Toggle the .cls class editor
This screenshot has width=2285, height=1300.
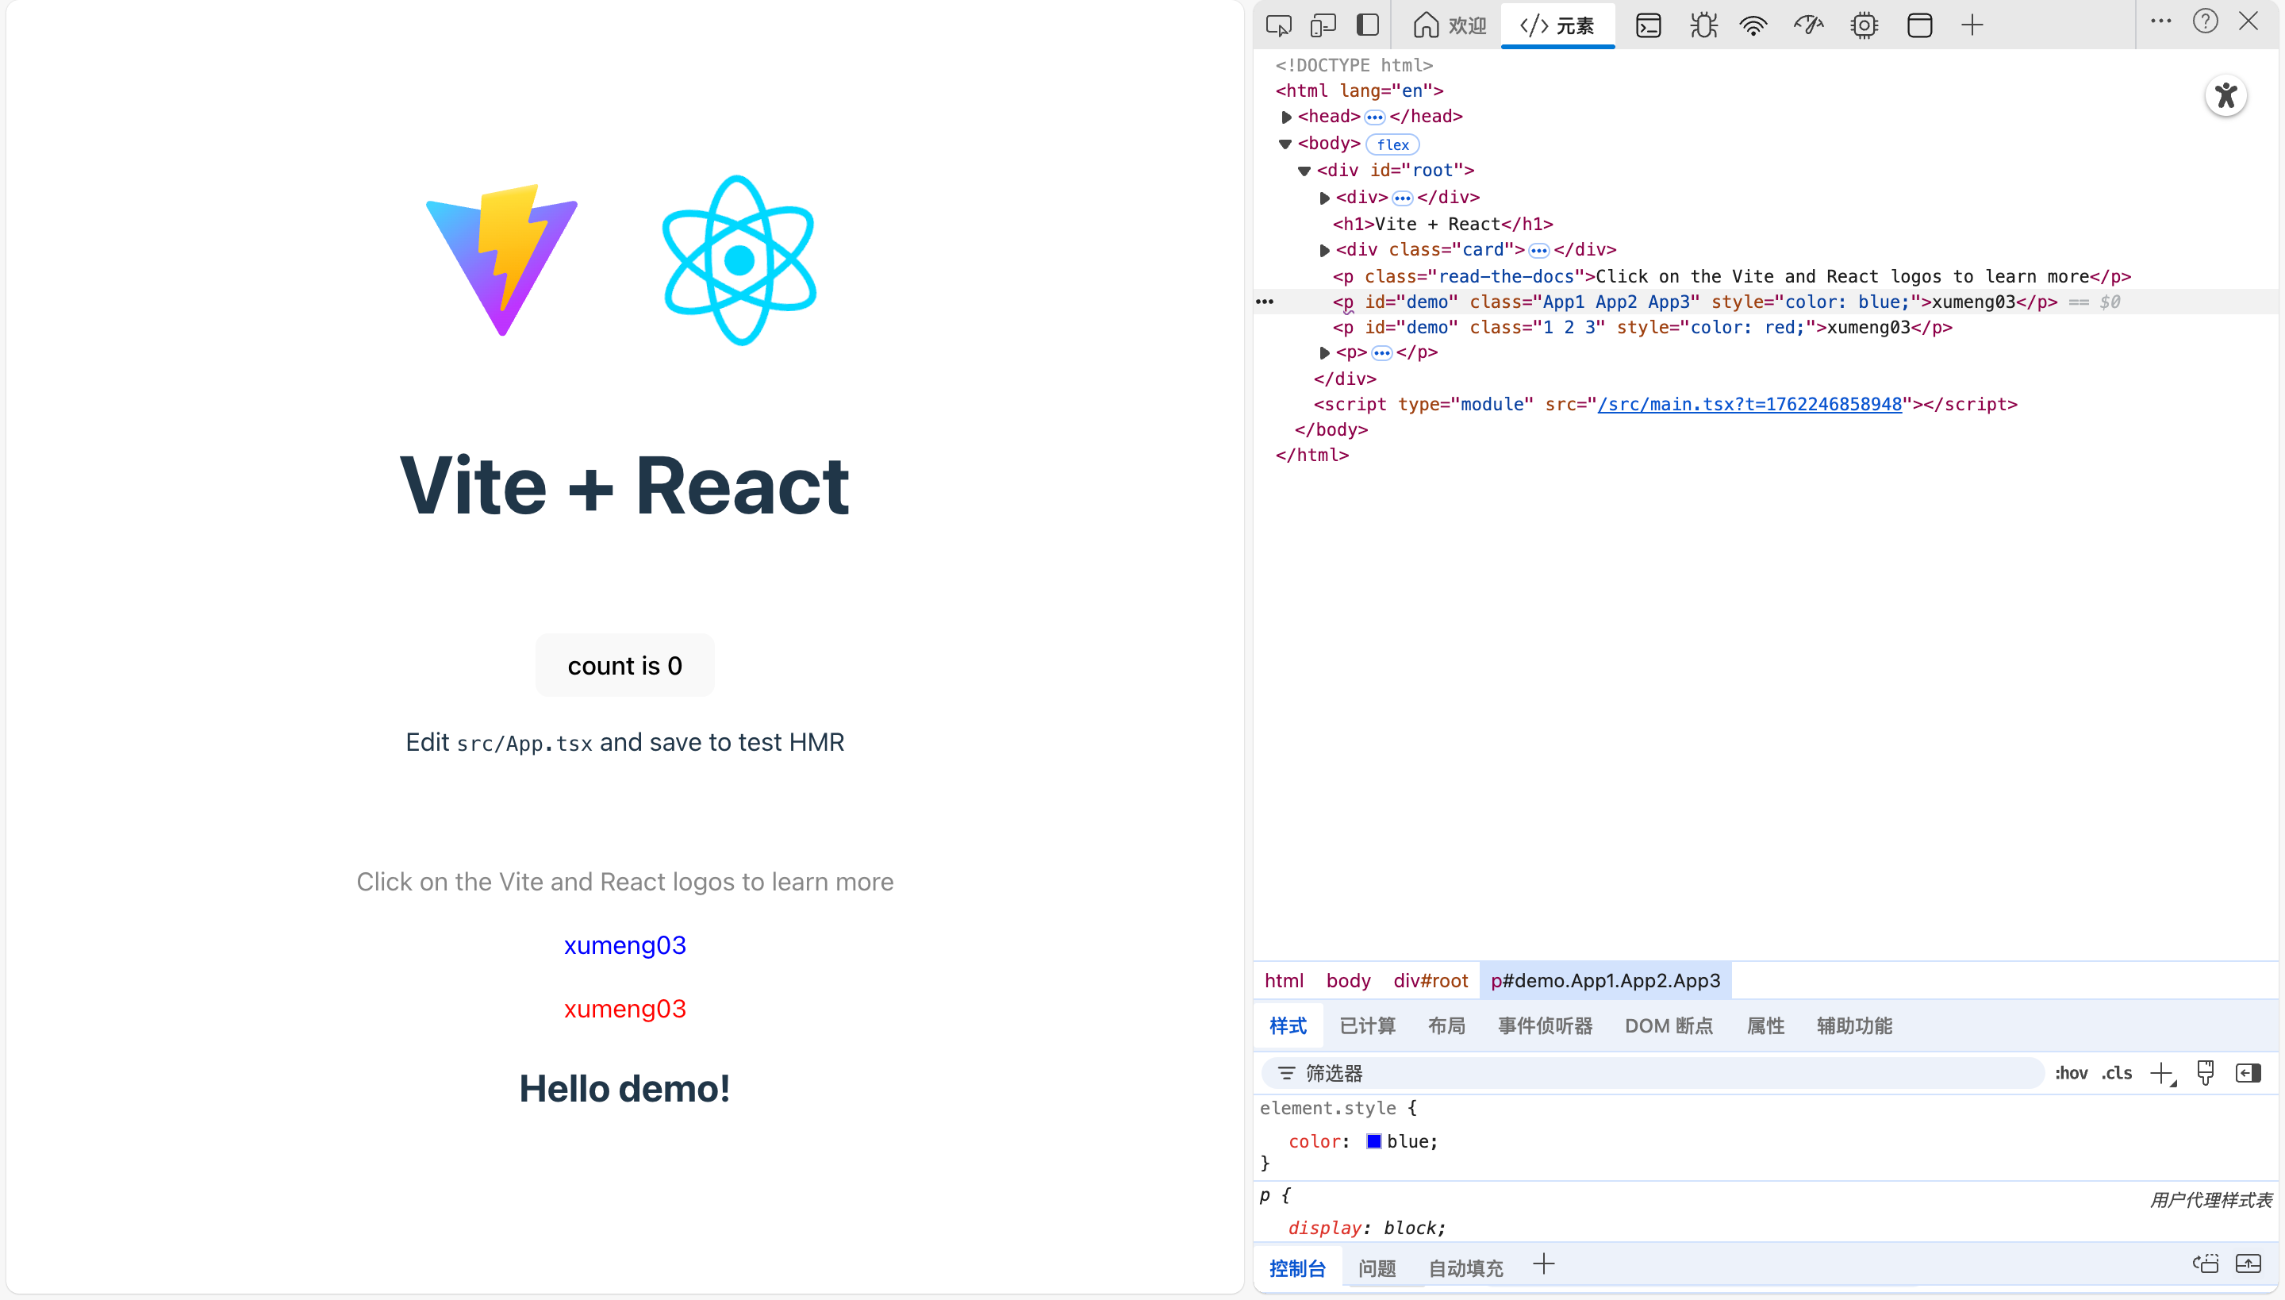point(2116,1073)
